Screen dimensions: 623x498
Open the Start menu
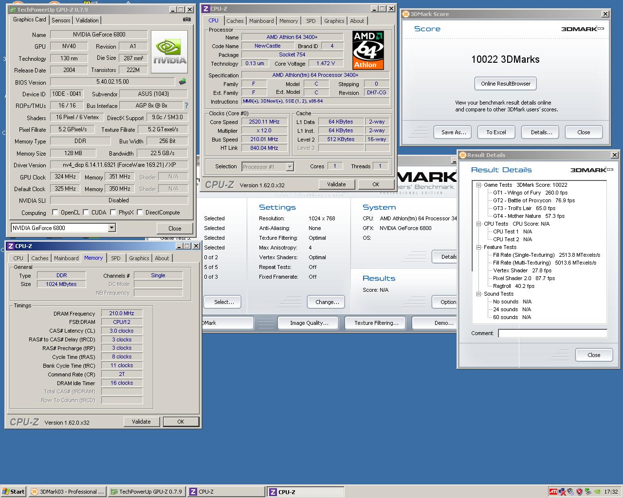point(14,492)
